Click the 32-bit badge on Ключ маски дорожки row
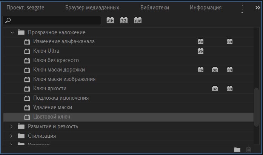The height and width of the screenshot is (155, 263). click(215, 70)
